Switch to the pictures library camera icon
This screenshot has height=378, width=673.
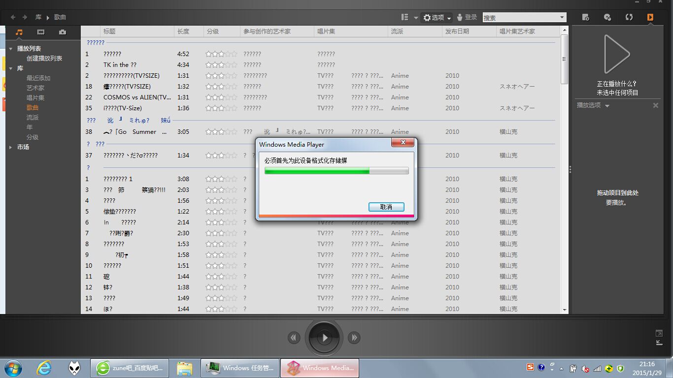tap(62, 32)
